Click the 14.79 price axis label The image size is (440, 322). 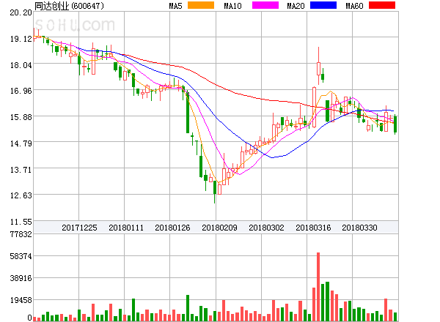coord(21,143)
